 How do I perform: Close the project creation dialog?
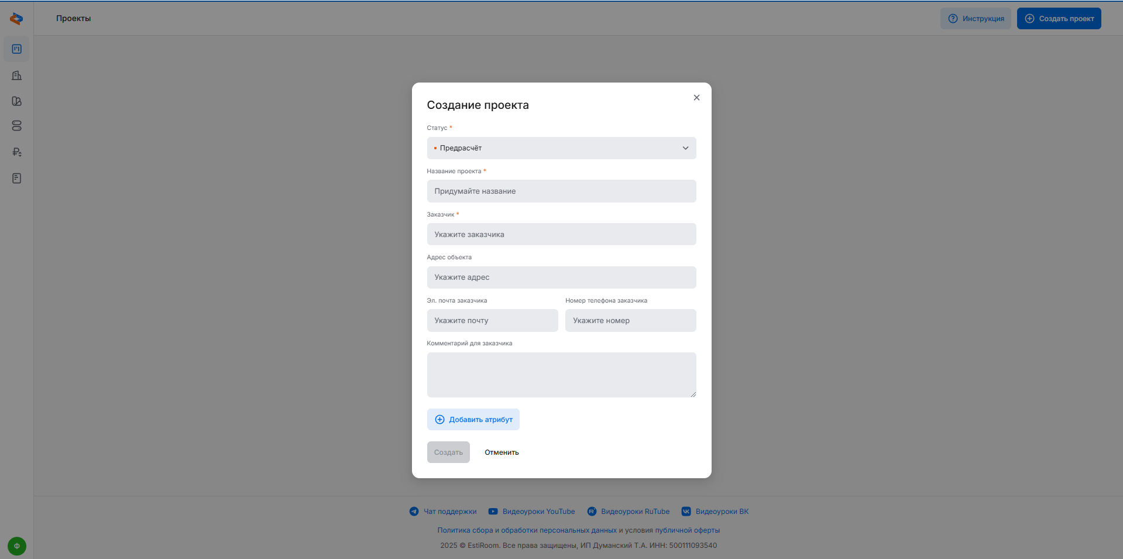[696, 98]
